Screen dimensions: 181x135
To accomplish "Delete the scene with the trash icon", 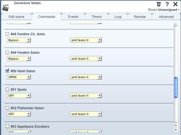I will click(x=159, y=4).
